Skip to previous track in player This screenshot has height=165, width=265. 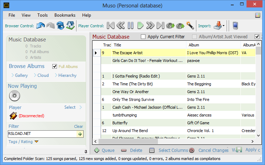(x=111, y=25)
